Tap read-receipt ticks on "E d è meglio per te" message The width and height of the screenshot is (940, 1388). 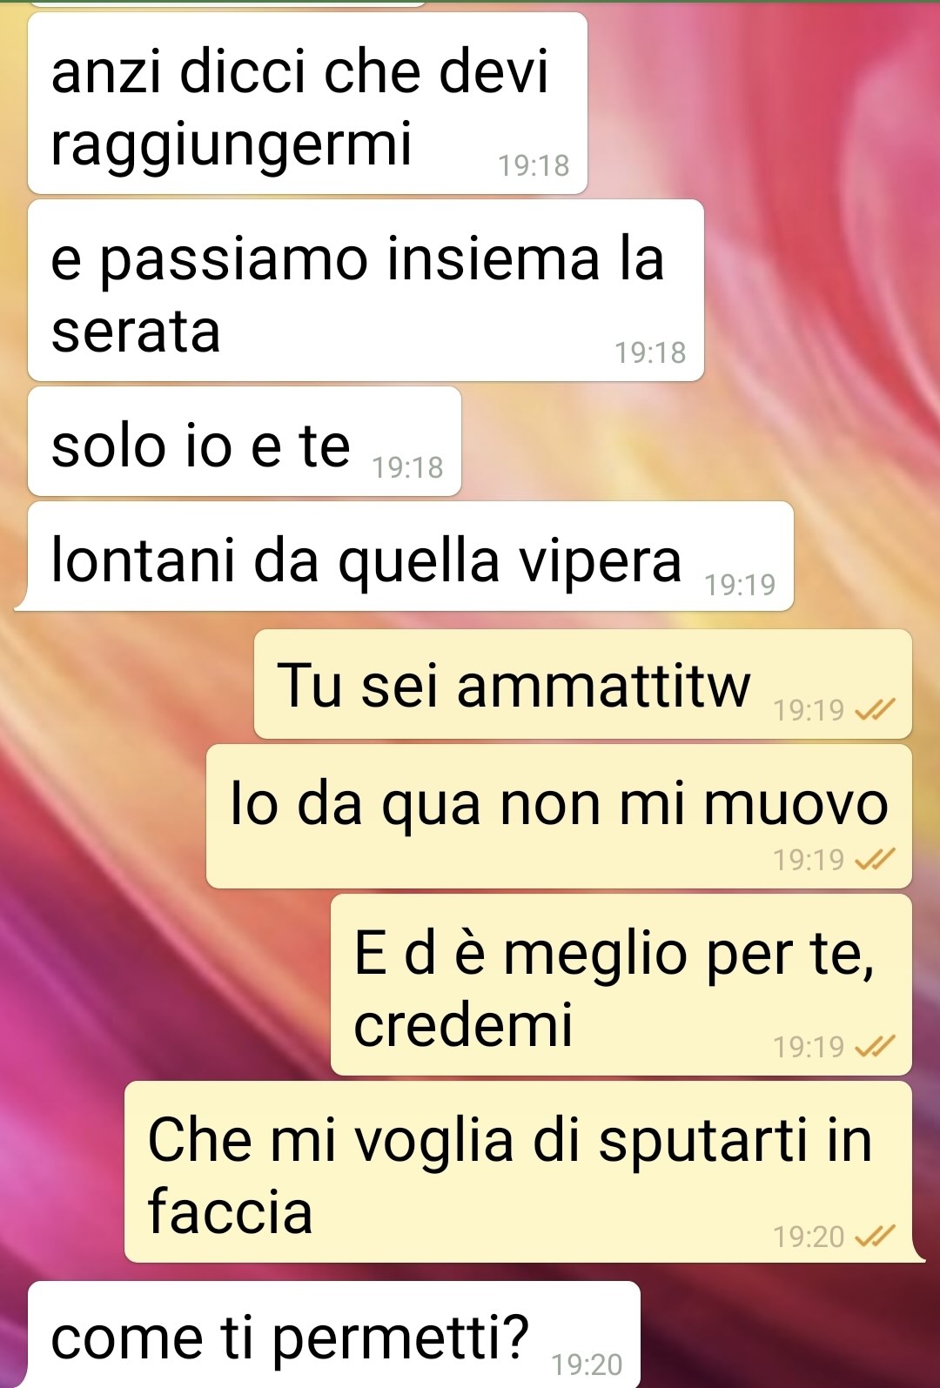point(875,1046)
